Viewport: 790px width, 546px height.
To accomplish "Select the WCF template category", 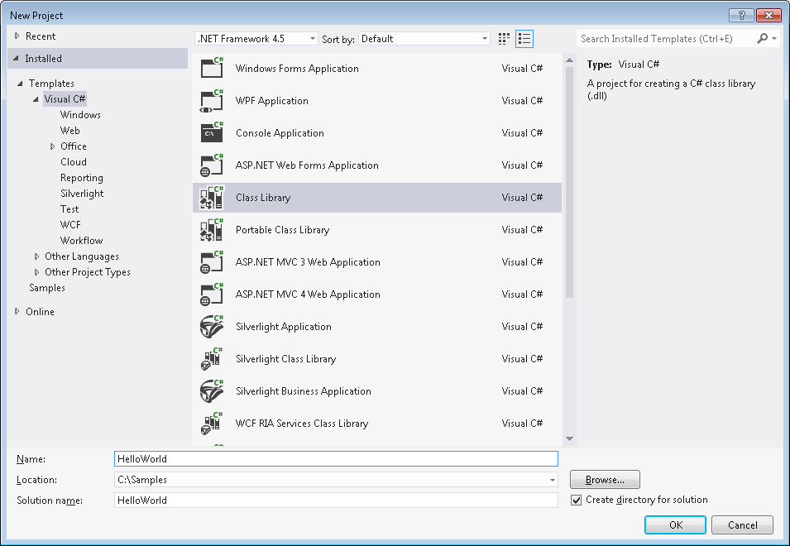I will click(x=70, y=225).
